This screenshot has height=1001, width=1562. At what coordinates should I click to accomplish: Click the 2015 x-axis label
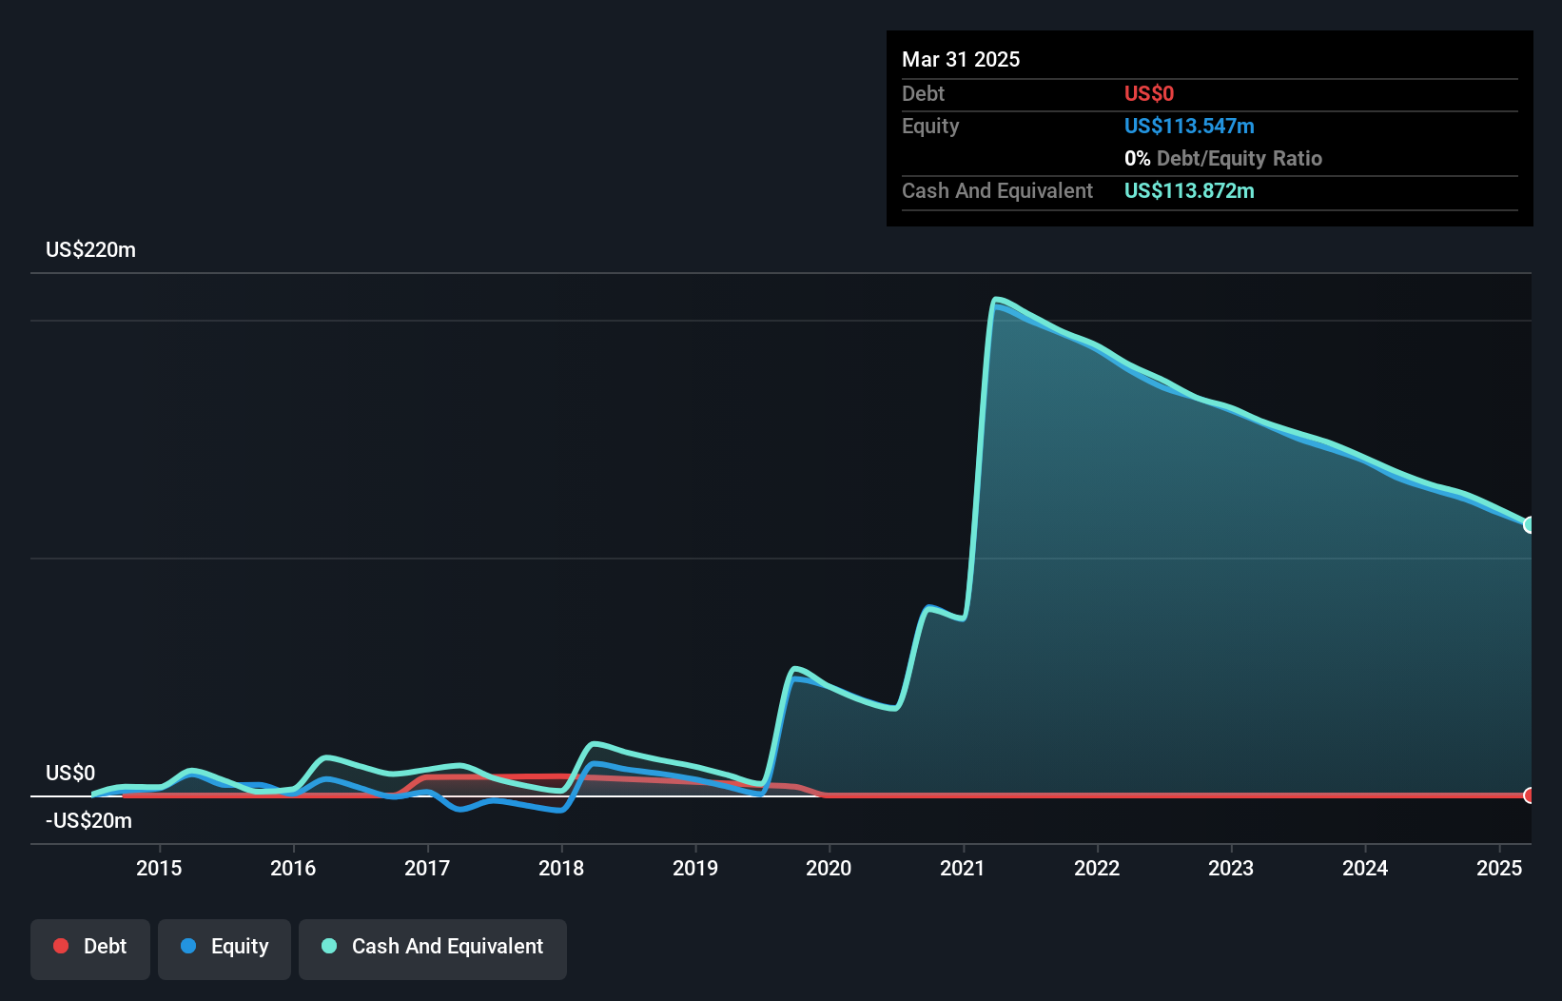point(159,868)
